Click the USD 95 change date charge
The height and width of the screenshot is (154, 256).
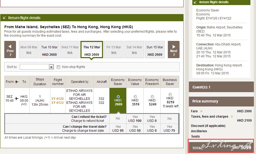[x=118, y=131]
